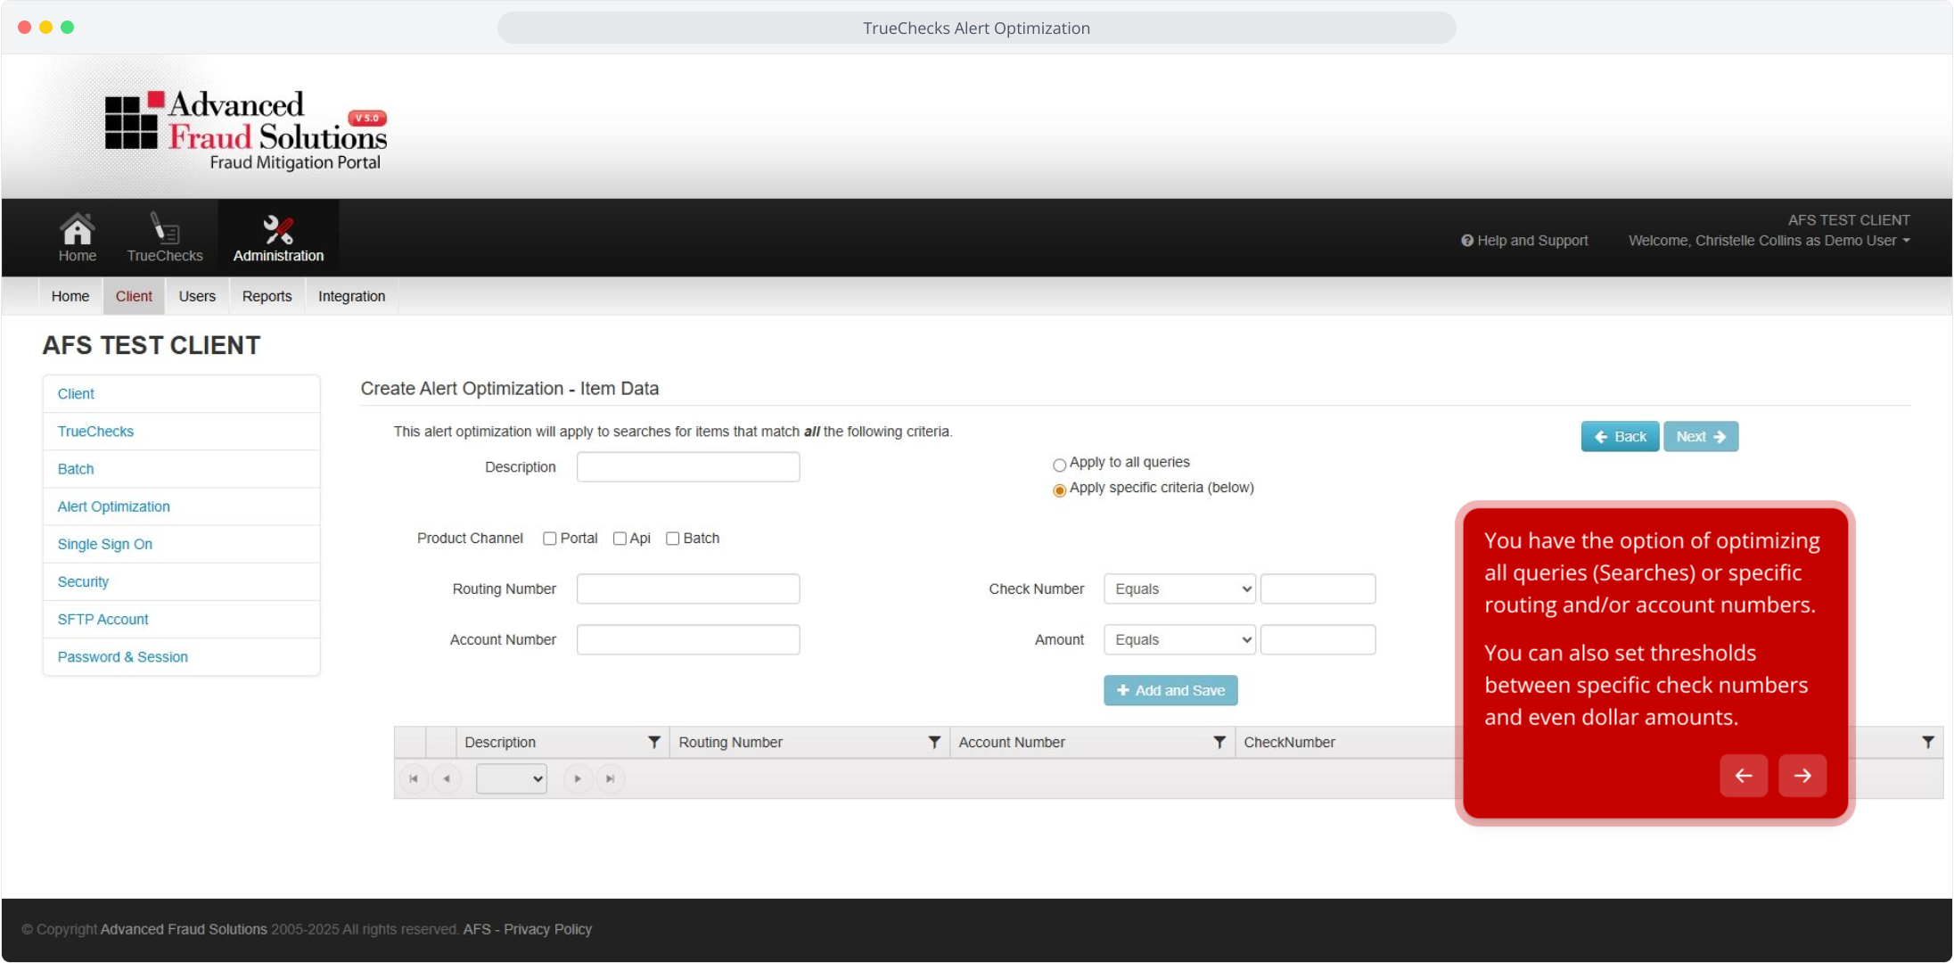The width and height of the screenshot is (1954, 963).
Task: Open the Reports tab
Action: click(x=267, y=296)
